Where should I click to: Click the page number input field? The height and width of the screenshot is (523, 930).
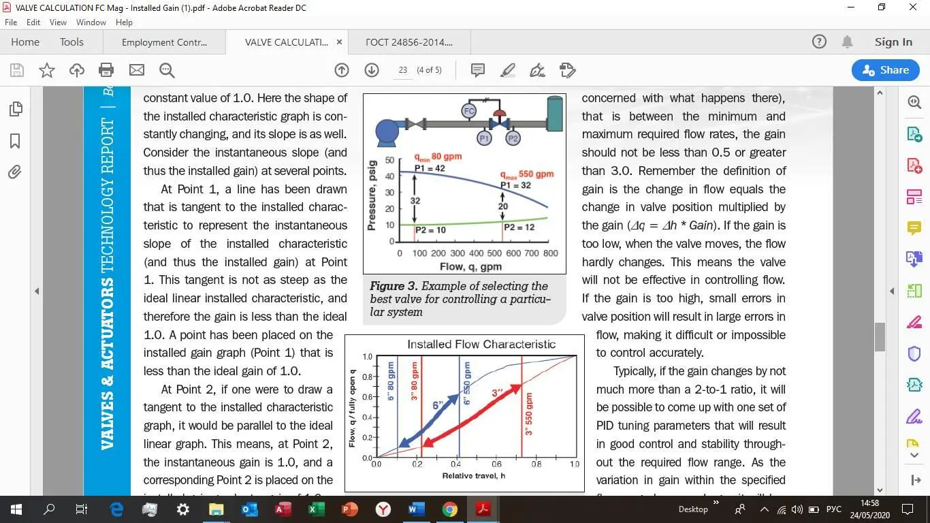click(x=402, y=70)
